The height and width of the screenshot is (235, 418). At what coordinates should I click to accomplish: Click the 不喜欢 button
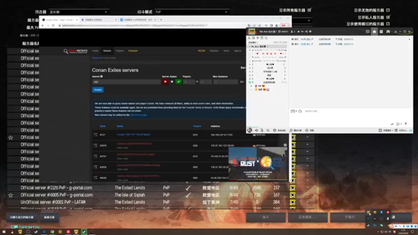[x=350, y=217]
